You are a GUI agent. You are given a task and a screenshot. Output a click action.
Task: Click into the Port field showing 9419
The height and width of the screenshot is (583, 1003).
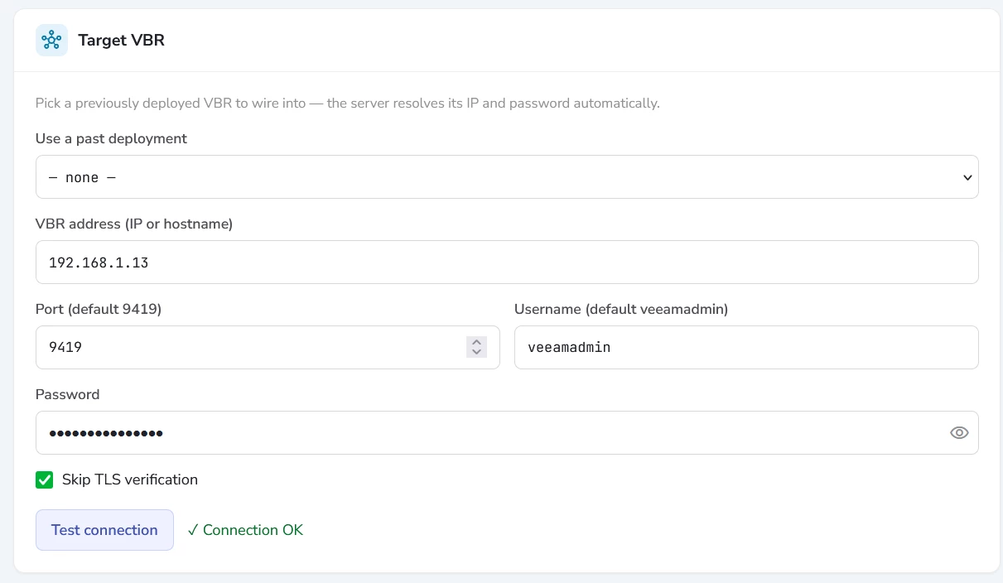268,347
